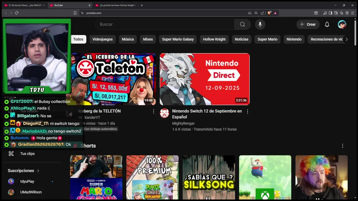This screenshot has height=201, width=358.
Task: Start voice search with the microphone icon
Action: pos(260,24)
